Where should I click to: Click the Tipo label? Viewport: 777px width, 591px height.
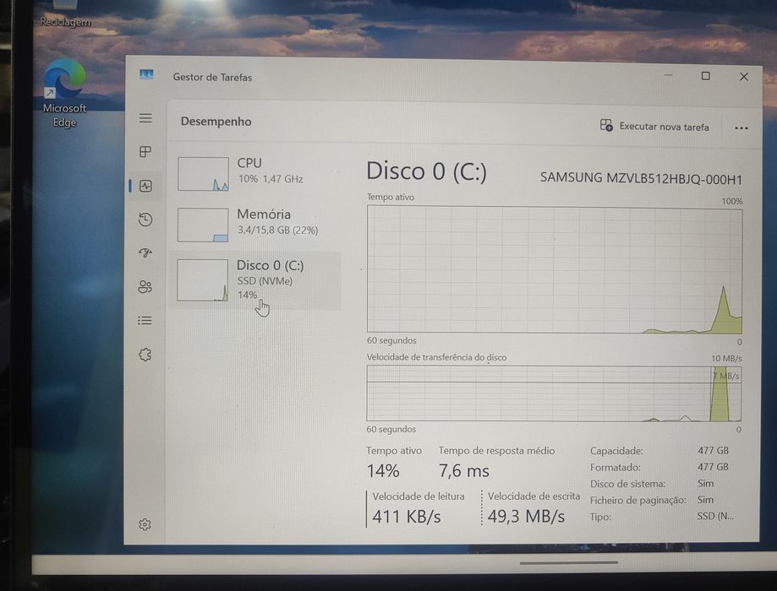click(600, 517)
